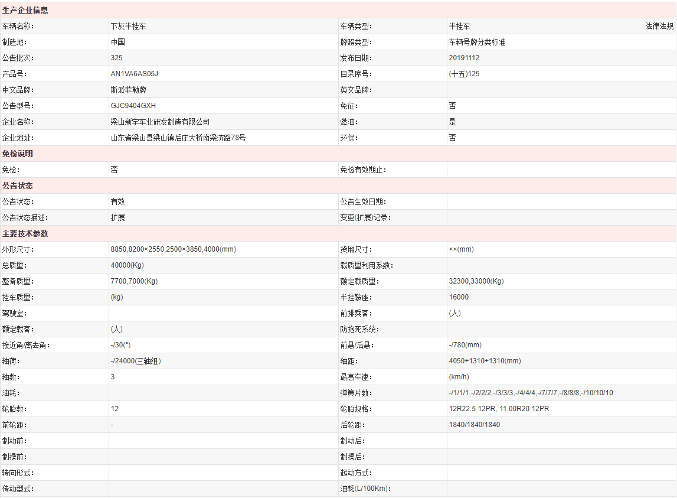This screenshot has height=498, width=677.
Task: Select the vehicle name 下灰半挂车
Action: click(x=129, y=26)
